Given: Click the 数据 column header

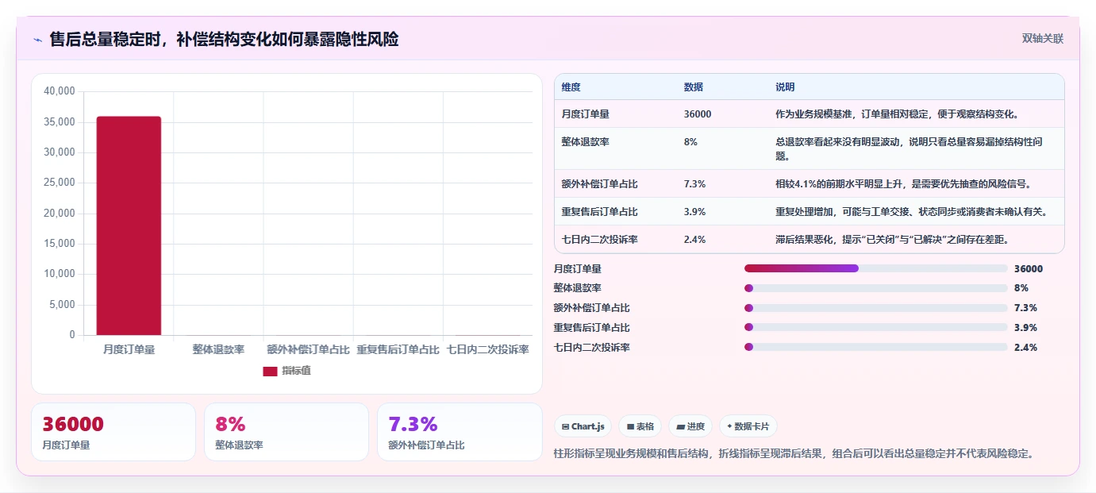Looking at the screenshot, I should (x=693, y=87).
